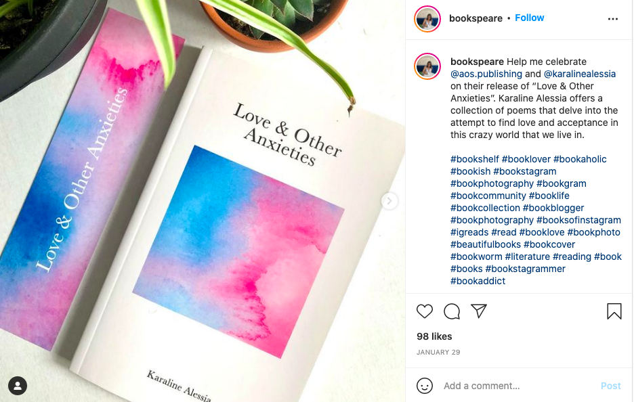
Task: View the list of 98 likes
Action: click(x=434, y=336)
